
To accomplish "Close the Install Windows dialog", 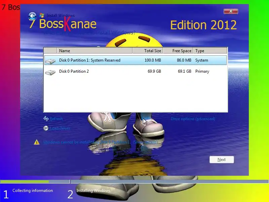I will 231,11.
